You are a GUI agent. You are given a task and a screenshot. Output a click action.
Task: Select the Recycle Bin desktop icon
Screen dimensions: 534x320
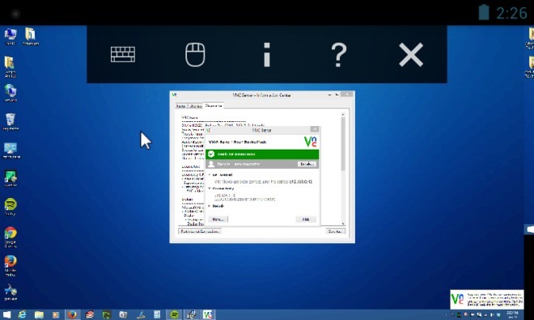(x=11, y=122)
